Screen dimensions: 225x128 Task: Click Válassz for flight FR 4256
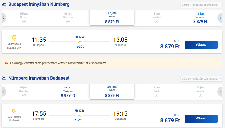pyautogui.click(x=201, y=119)
